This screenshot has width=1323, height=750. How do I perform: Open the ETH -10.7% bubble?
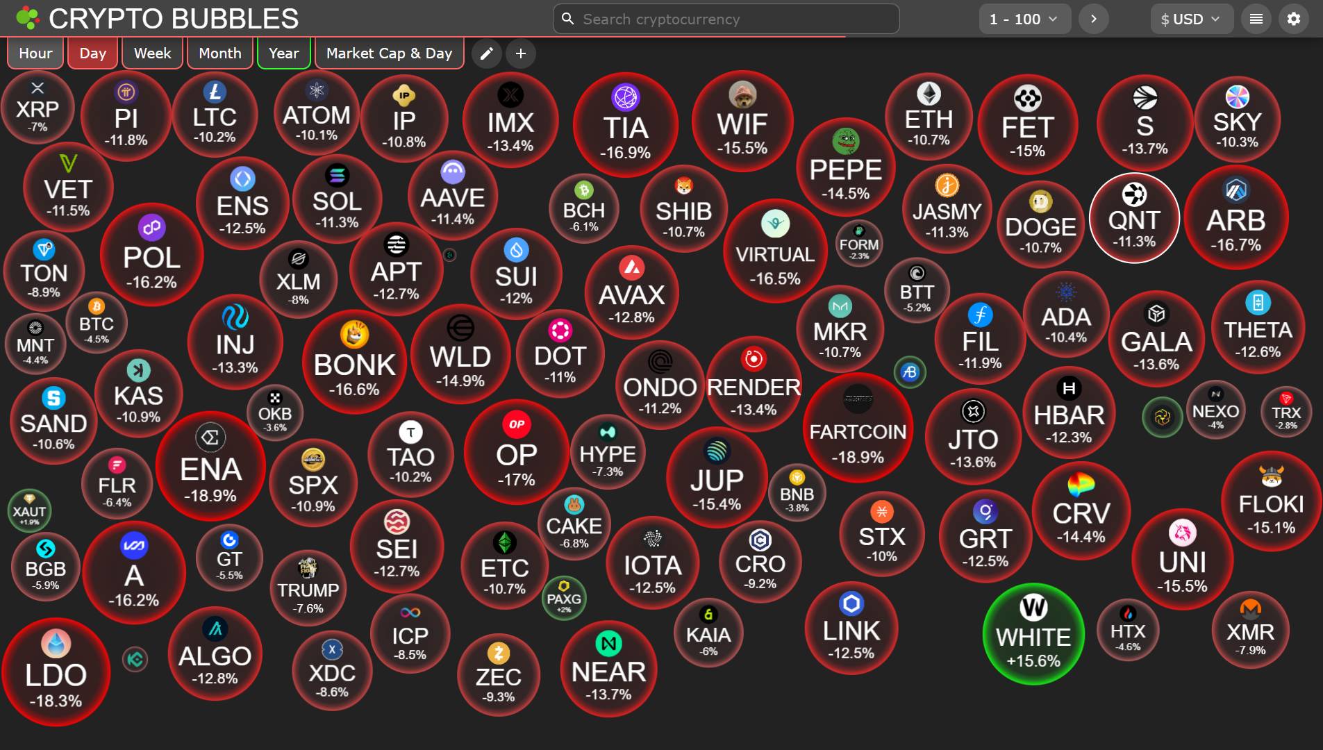[x=929, y=116]
